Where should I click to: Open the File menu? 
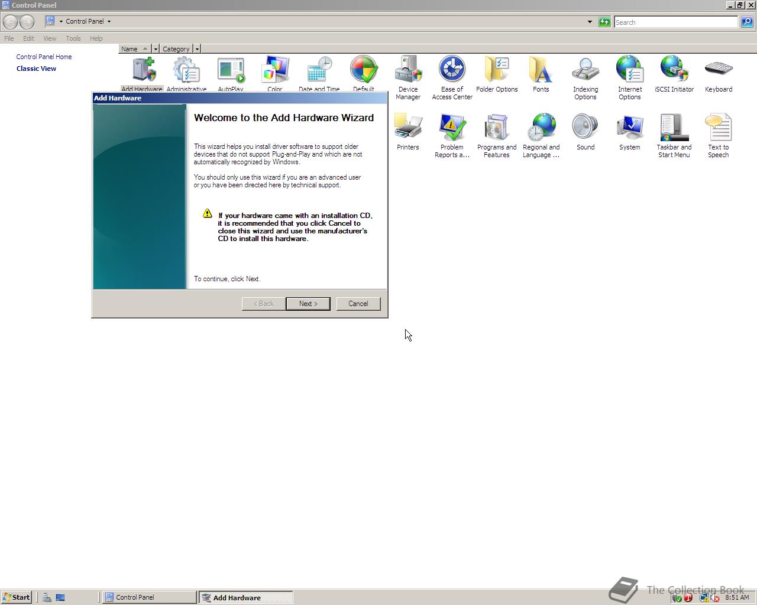coord(9,38)
